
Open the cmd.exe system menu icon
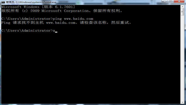point(3,2)
